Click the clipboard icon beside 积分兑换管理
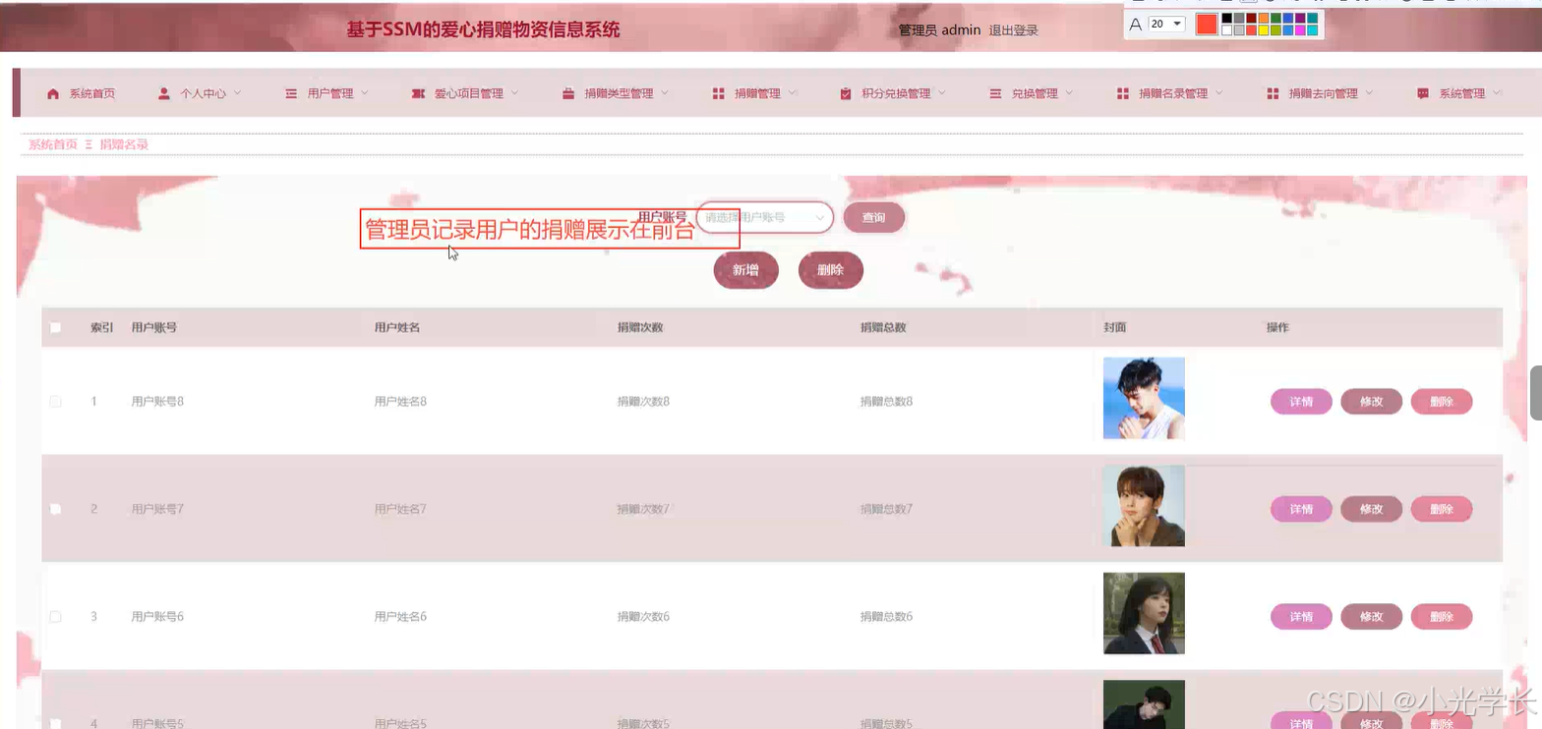 click(x=846, y=93)
